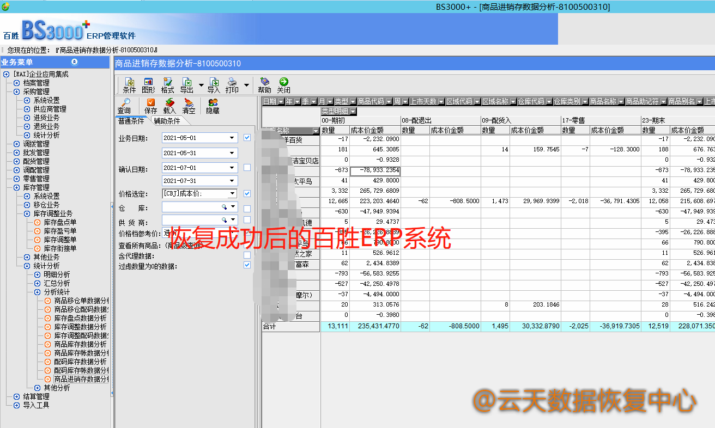The image size is (715, 428).
Task: Open the 图形 (chart) view icon
Action: click(148, 85)
